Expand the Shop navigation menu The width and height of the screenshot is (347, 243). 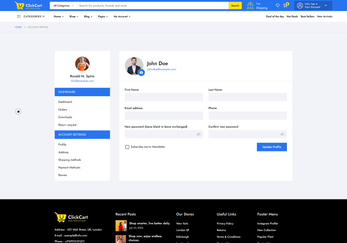pyautogui.click(x=74, y=17)
